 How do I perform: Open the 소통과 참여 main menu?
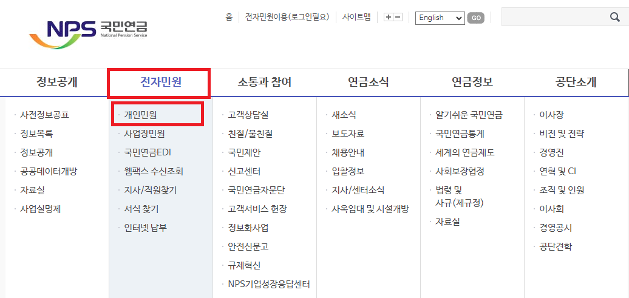click(264, 82)
